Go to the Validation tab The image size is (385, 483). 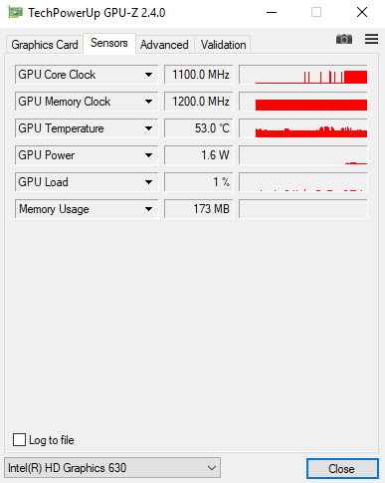click(x=223, y=45)
